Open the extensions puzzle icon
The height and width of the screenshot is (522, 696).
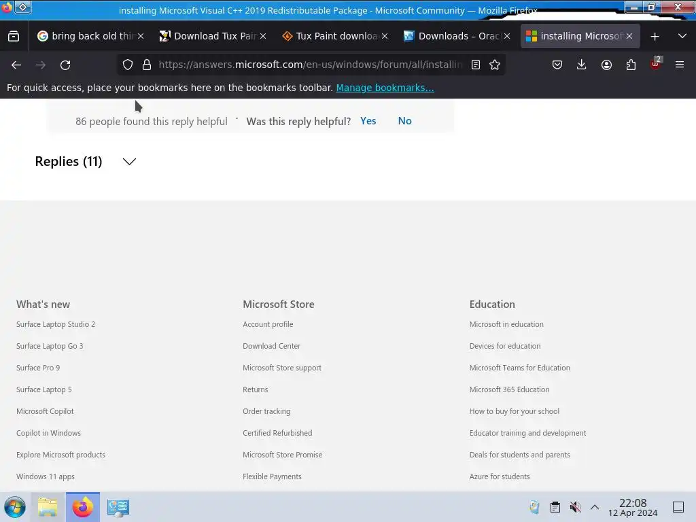(x=631, y=65)
